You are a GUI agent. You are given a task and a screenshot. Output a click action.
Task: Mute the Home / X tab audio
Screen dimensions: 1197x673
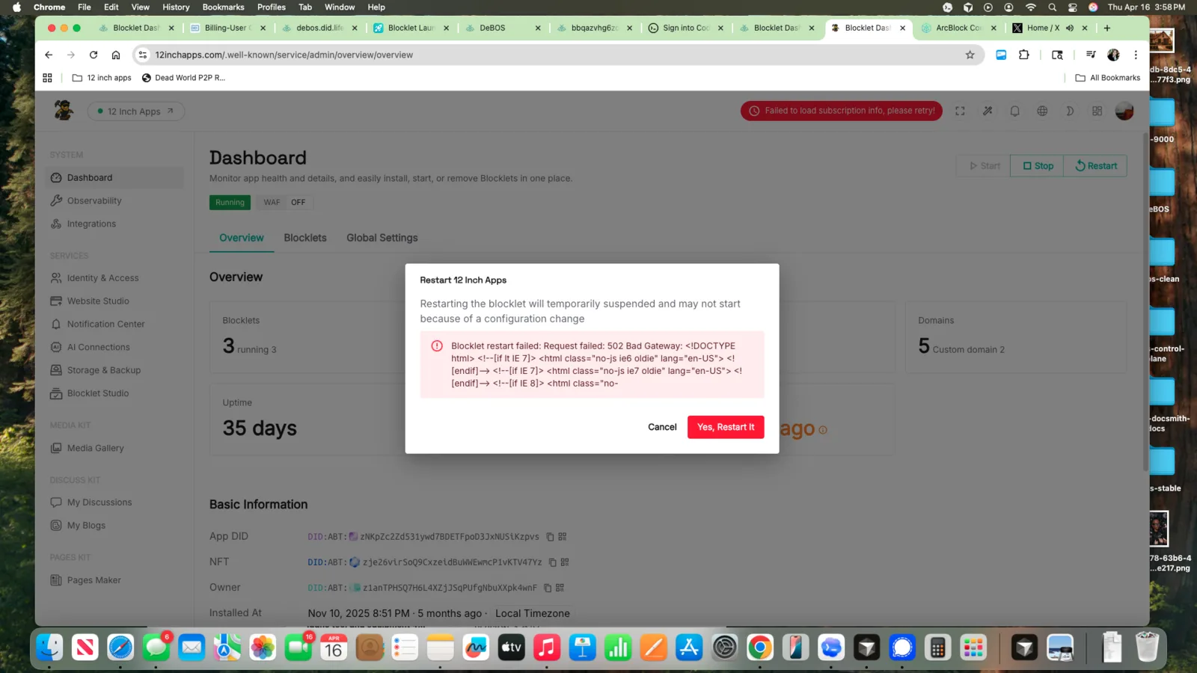click(x=1070, y=28)
